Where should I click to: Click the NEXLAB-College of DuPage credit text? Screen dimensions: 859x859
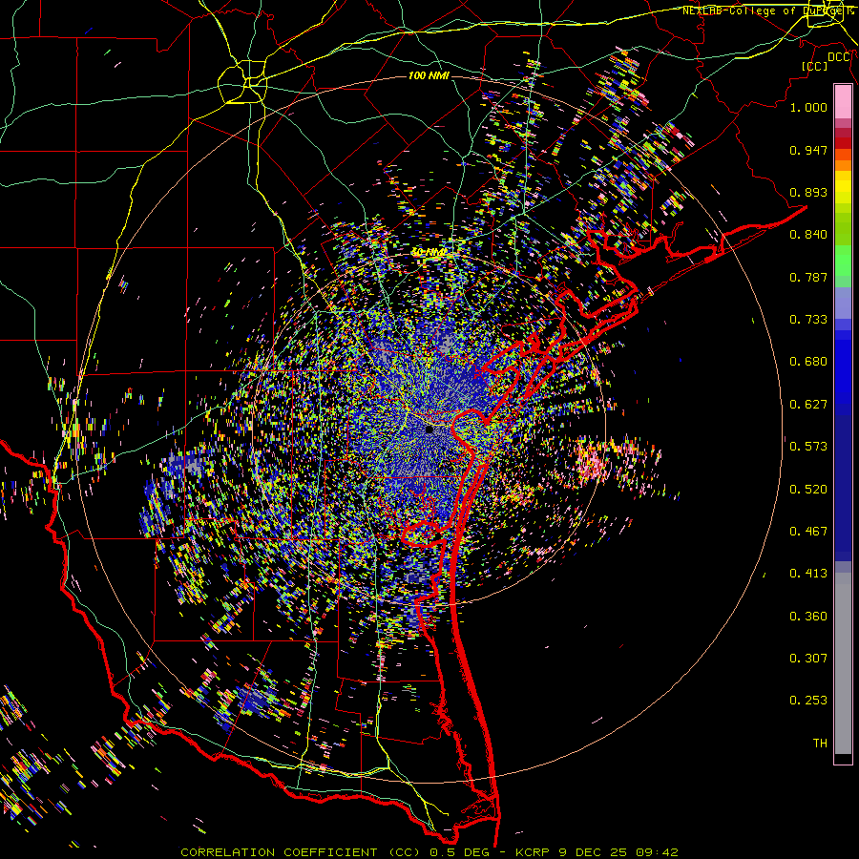[767, 10]
